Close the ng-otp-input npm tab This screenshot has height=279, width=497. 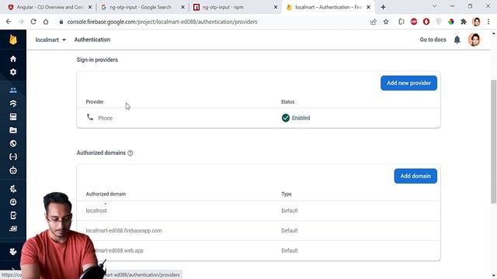[x=276, y=7]
